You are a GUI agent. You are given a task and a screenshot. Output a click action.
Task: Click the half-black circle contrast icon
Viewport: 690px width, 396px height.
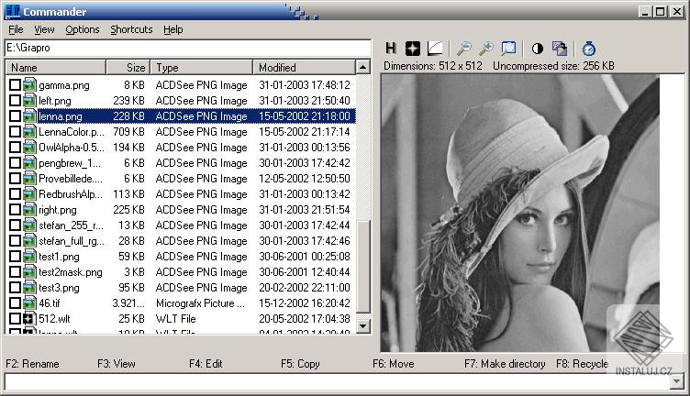click(x=537, y=48)
